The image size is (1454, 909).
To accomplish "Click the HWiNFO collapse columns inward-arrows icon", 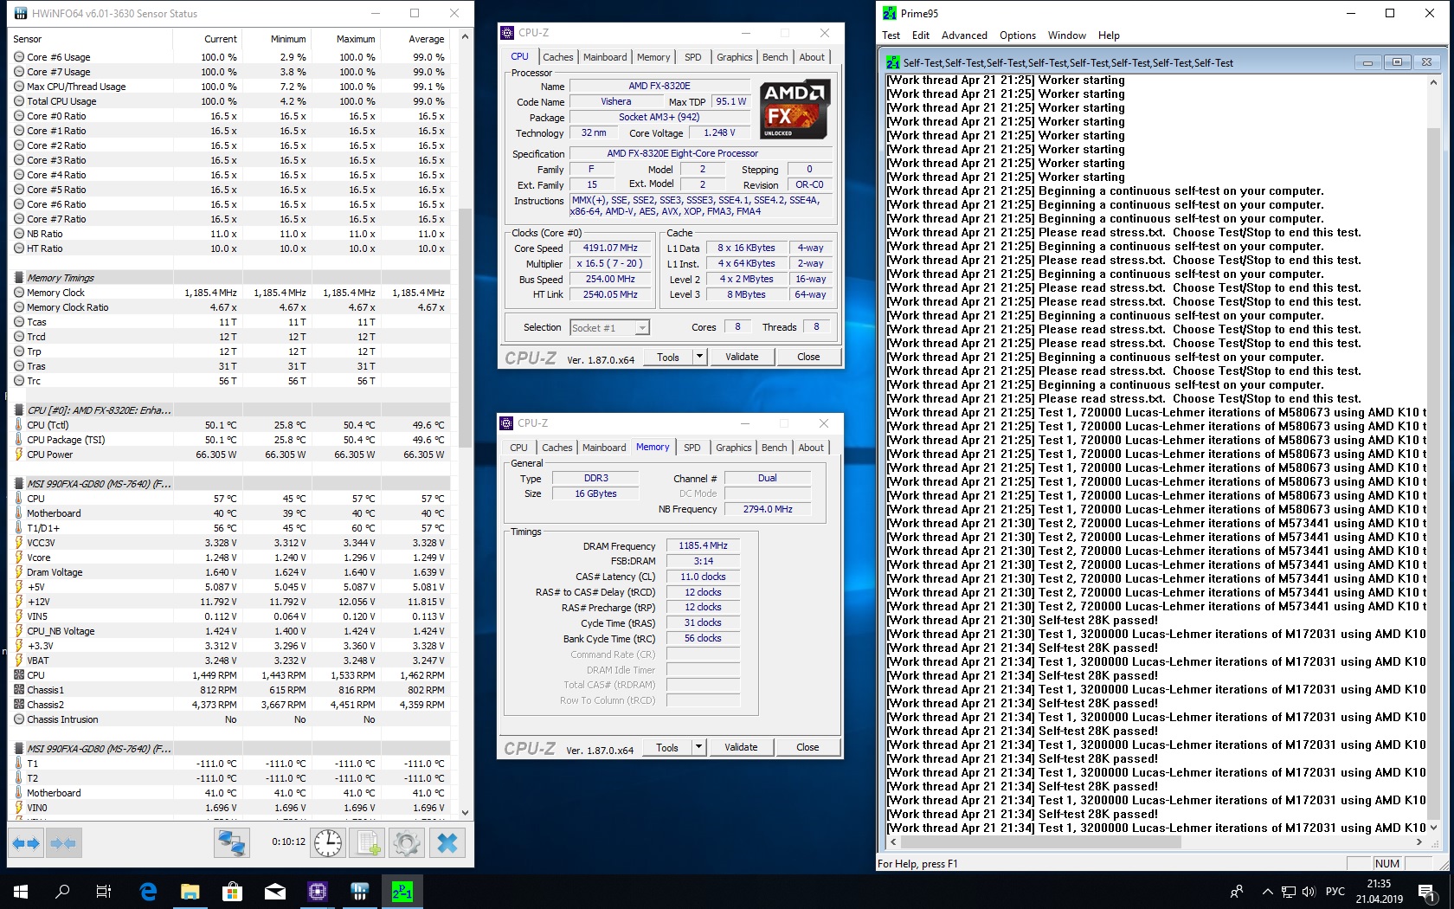I will [63, 843].
